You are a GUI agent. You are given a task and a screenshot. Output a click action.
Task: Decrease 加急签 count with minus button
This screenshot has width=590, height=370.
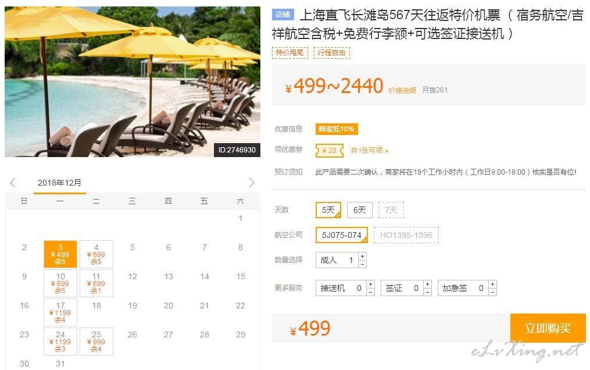click(x=492, y=292)
